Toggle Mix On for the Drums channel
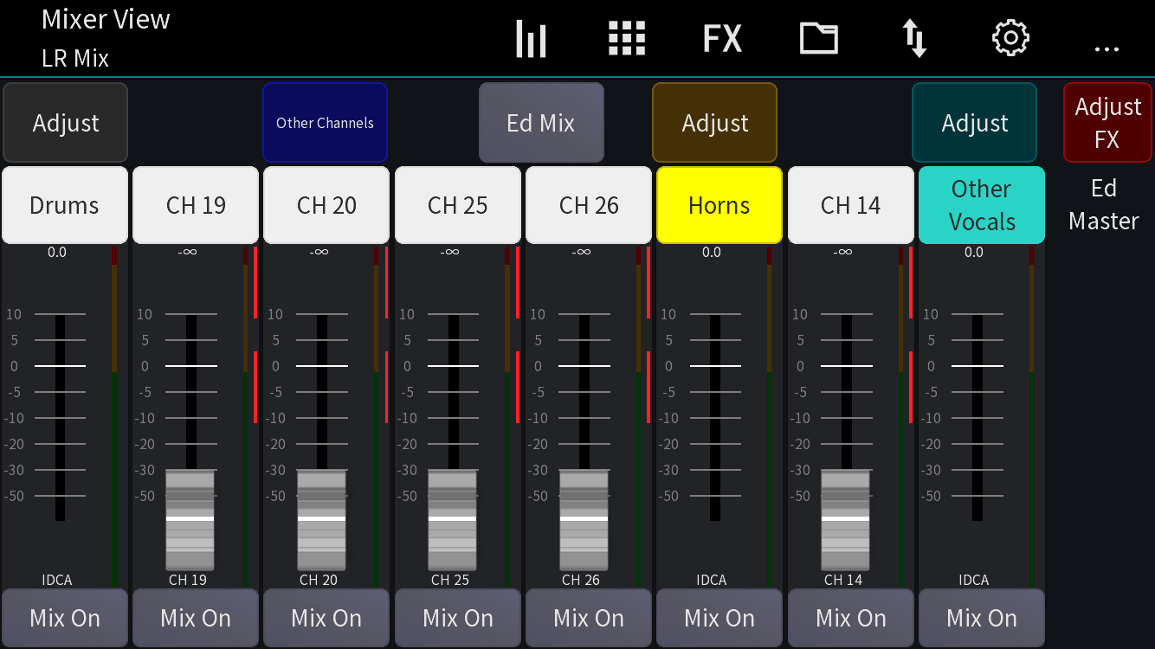This screenshot has width=1155, height=649. coord(64,618)
